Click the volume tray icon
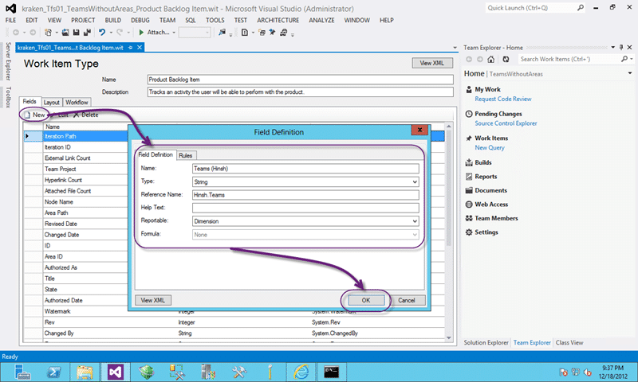This screenshot has height=382, width=638. pos(588,372)
